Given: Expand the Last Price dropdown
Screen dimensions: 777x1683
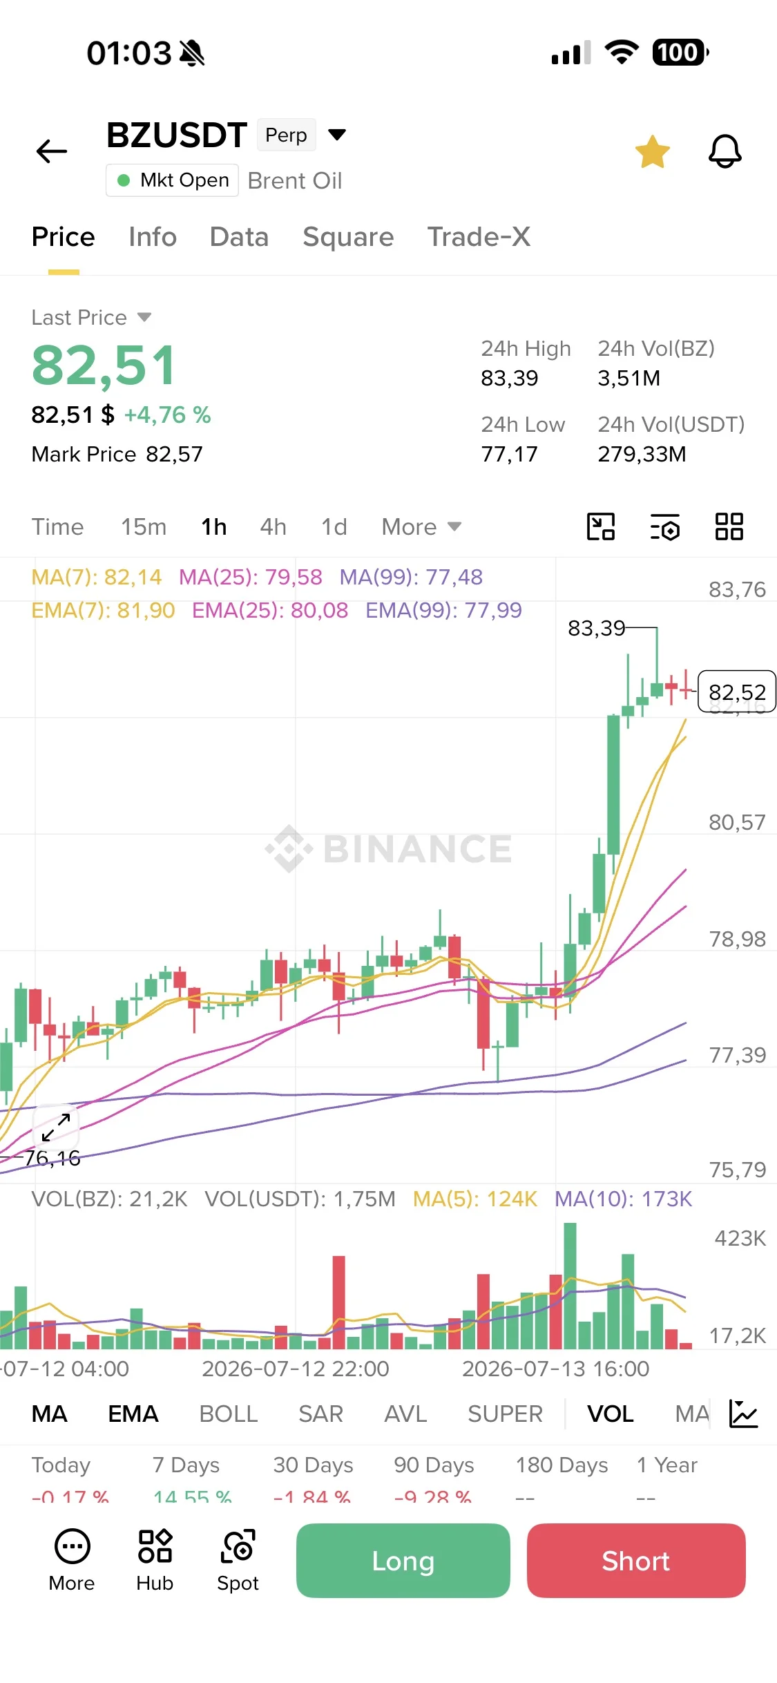Looking at the screenshot, I should (144, 317).
